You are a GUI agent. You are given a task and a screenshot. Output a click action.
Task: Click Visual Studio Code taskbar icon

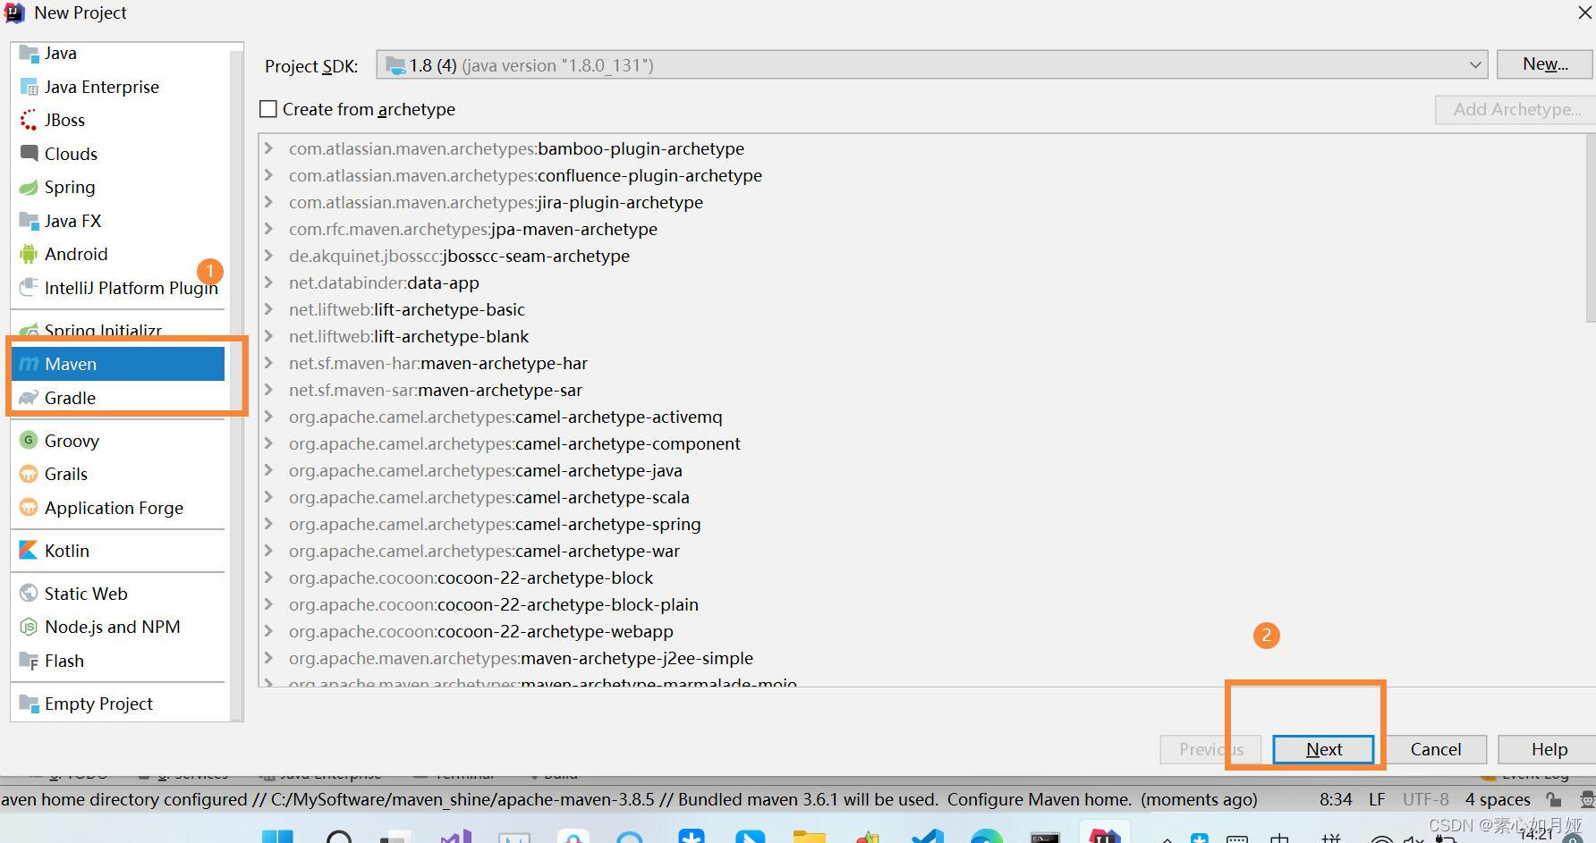coord(928,837)
